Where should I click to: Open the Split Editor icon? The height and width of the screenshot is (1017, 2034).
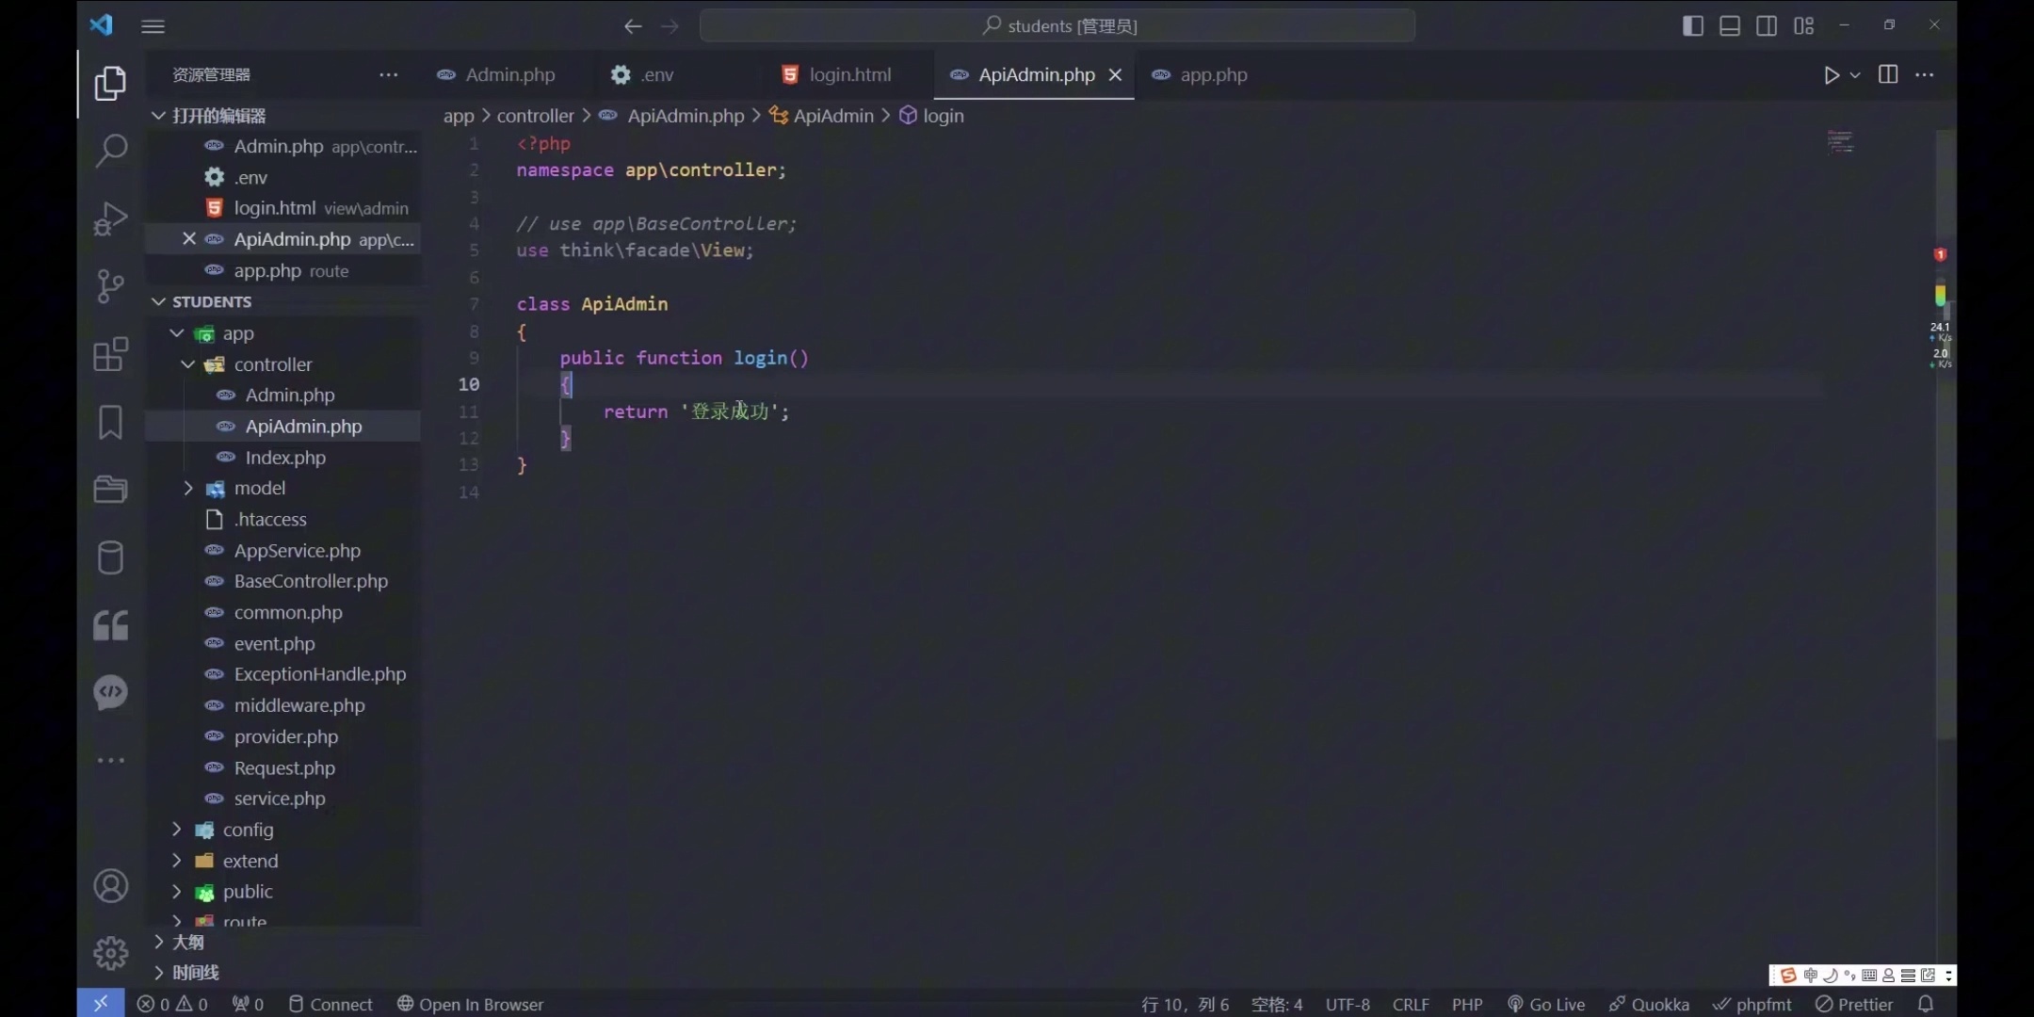[x=1890, y=74]
